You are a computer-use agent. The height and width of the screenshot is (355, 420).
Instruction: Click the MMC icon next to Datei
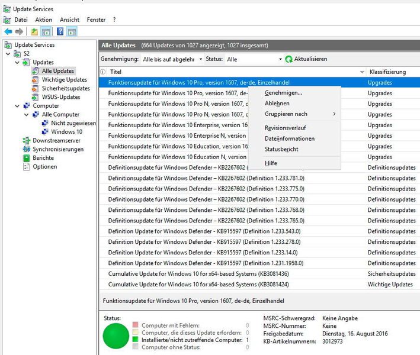[7, 20]
